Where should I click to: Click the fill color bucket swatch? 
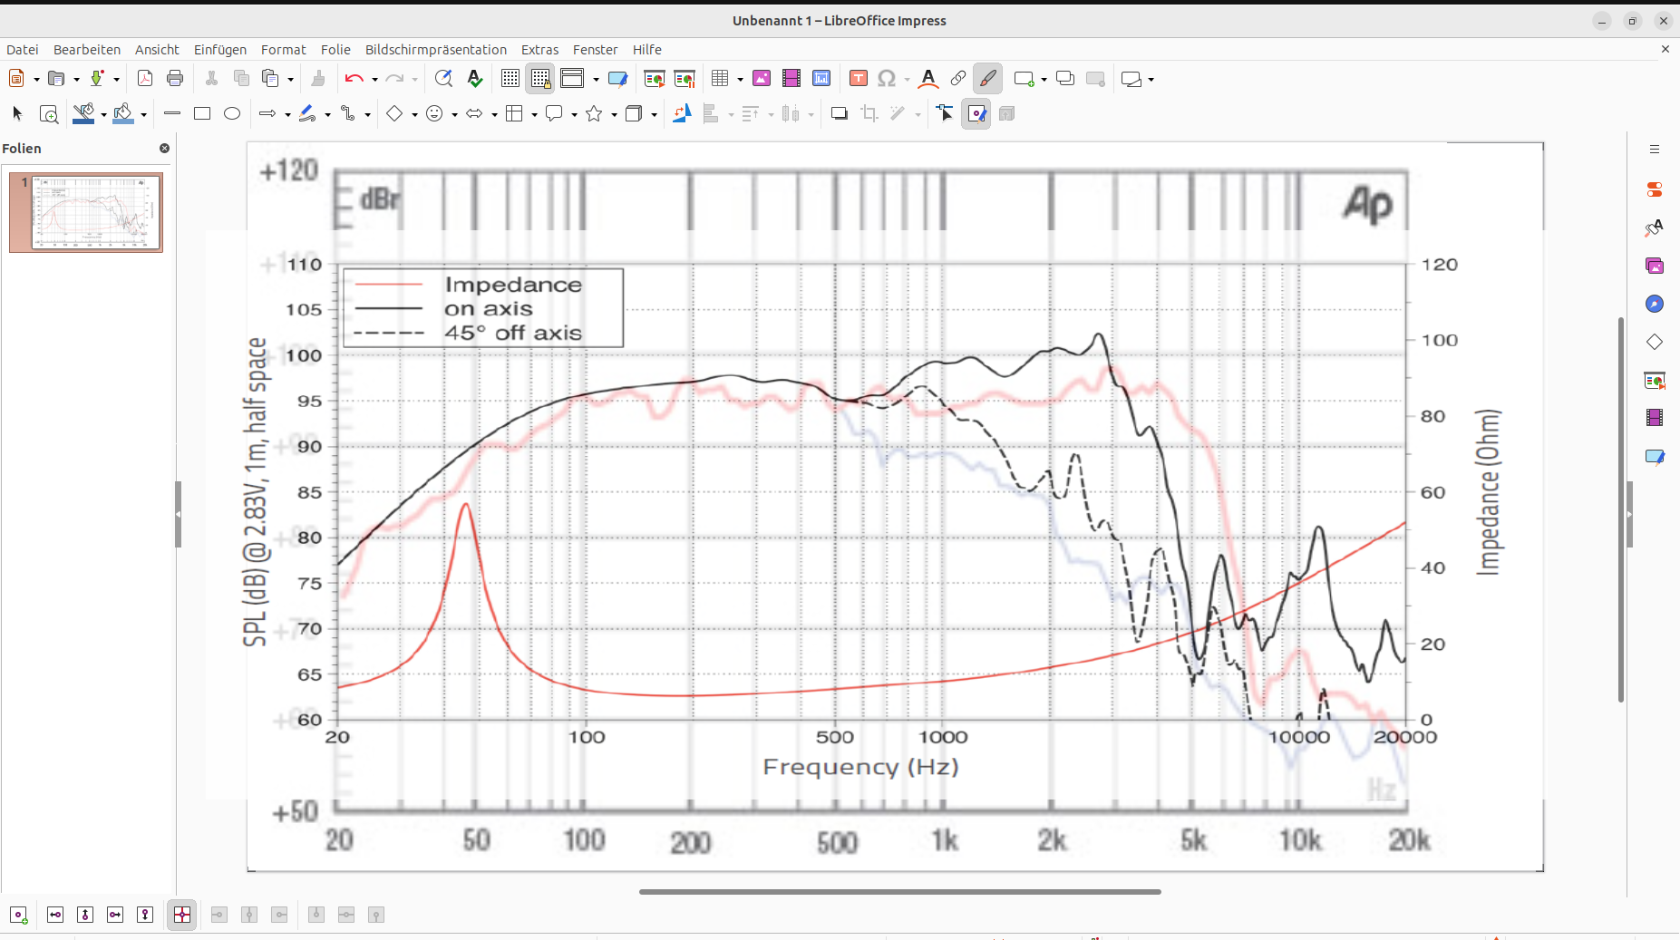click(x=123, y=114)
